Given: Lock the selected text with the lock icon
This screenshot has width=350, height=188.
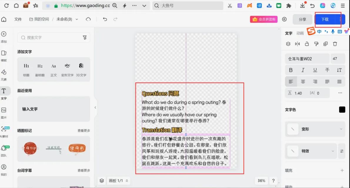Looking at the screenshot, I should tap(307, 44).
